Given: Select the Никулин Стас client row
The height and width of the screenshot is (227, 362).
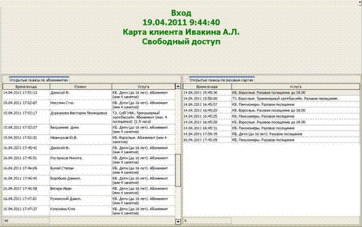Looking at the screenshot, I should pos(89,105).
